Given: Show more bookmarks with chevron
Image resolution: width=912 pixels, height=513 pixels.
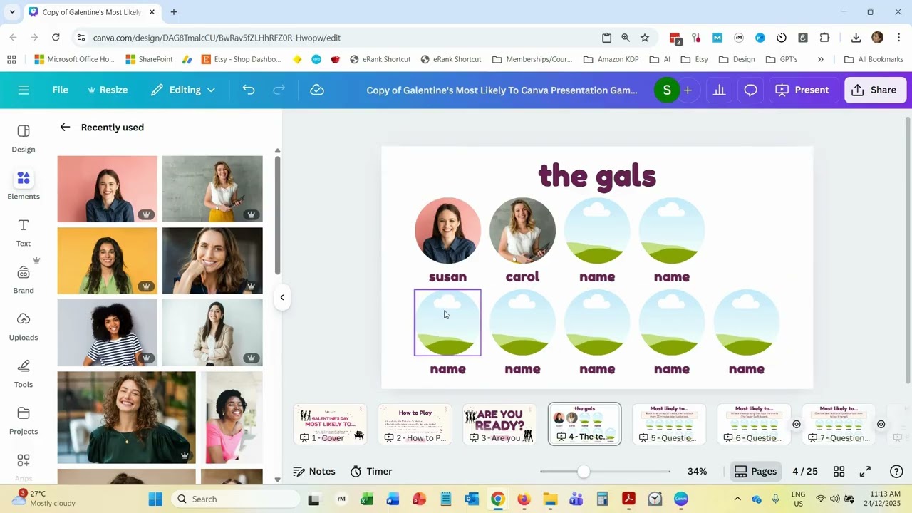Looking at the screenshot, I should [821, 59].
